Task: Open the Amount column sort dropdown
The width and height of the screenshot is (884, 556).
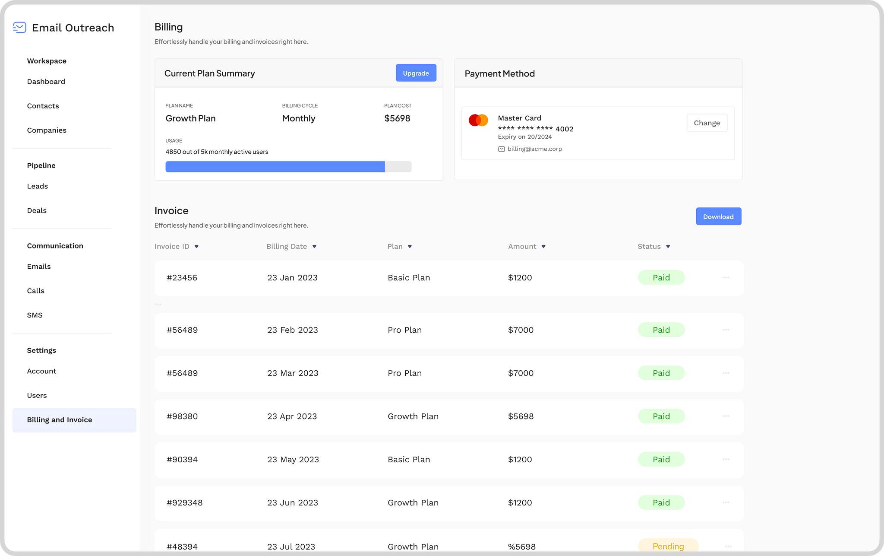Action: [x=544, y=246]
